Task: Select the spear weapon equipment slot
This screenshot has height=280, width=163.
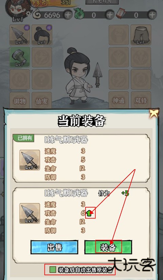Action: (x=20, y=35)
